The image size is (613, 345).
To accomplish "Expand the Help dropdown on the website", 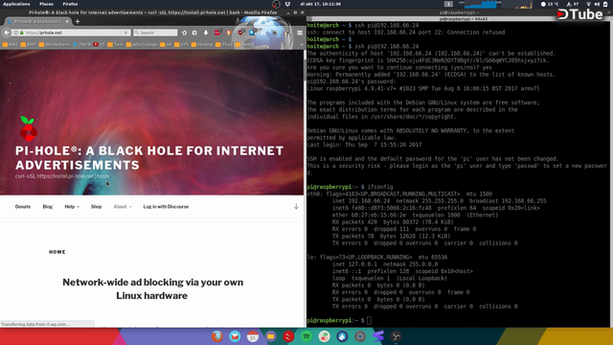I will coord(72,207).
